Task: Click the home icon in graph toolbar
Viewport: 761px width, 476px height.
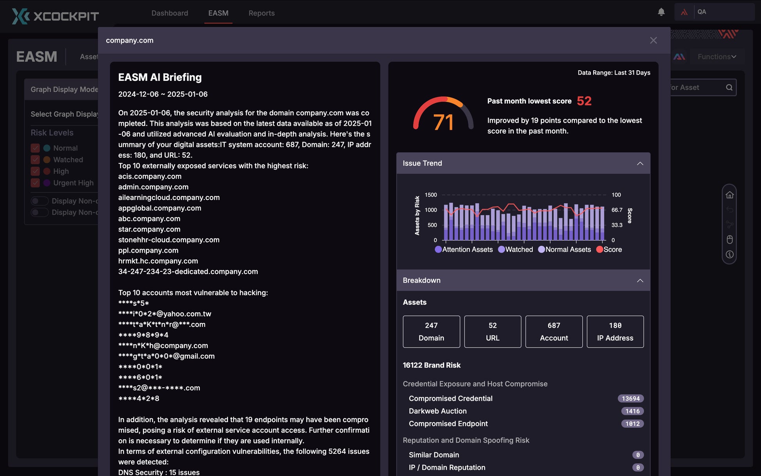Action: (729, 195)
